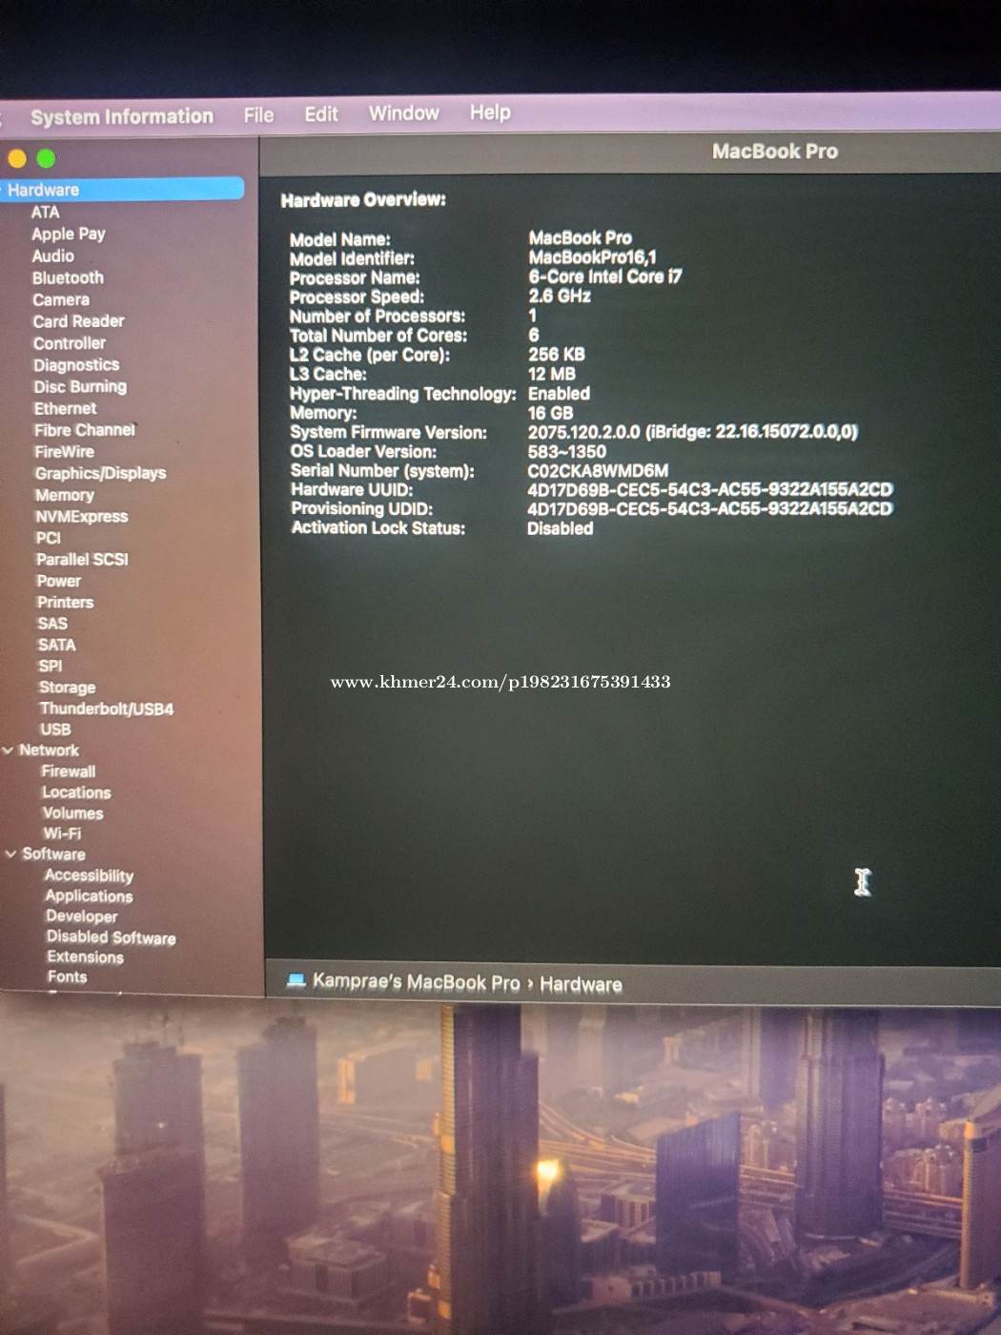Select Diagnostics in the sidebar
The height and width of the screenshot is (1335, 1001).
coord(76,365)
